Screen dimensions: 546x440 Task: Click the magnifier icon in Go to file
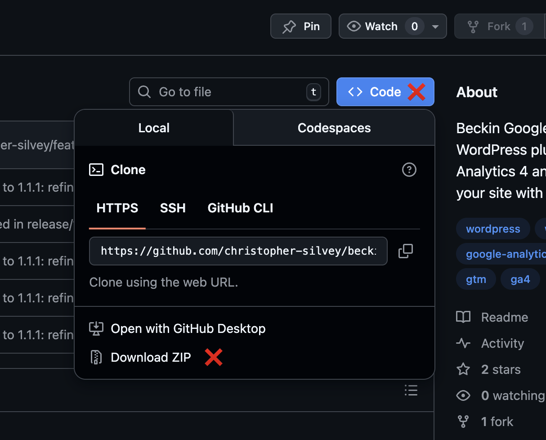(x=144, y=92)
